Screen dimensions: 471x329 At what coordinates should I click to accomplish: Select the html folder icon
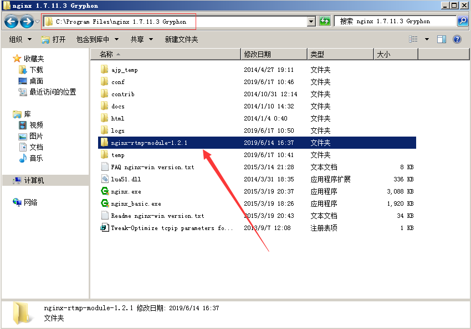tap(104, 118)
